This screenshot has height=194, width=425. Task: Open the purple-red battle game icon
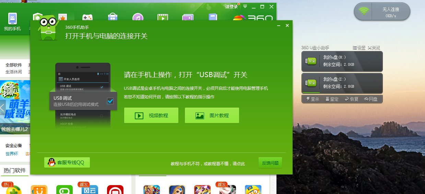point(202,190)
